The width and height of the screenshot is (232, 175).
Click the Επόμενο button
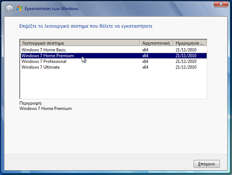click(207, 164)
